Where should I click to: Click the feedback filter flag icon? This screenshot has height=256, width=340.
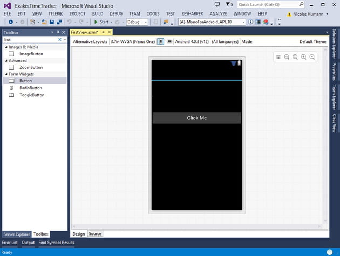228,4
